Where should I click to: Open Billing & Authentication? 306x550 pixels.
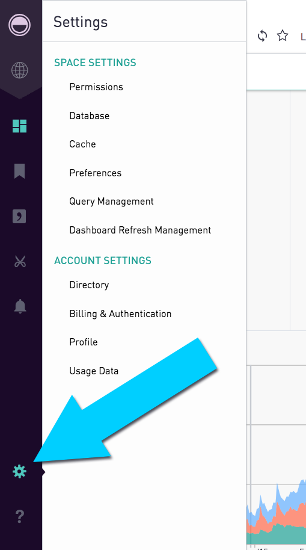click(120, 314)
